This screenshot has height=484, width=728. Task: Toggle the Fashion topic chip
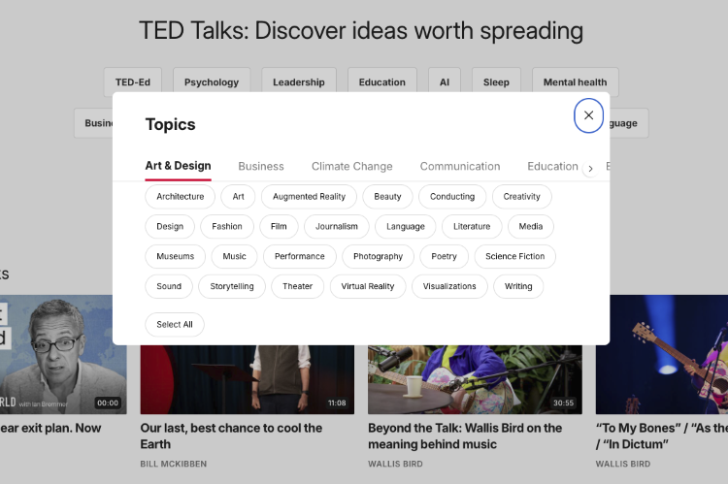(x=227, y=226)
